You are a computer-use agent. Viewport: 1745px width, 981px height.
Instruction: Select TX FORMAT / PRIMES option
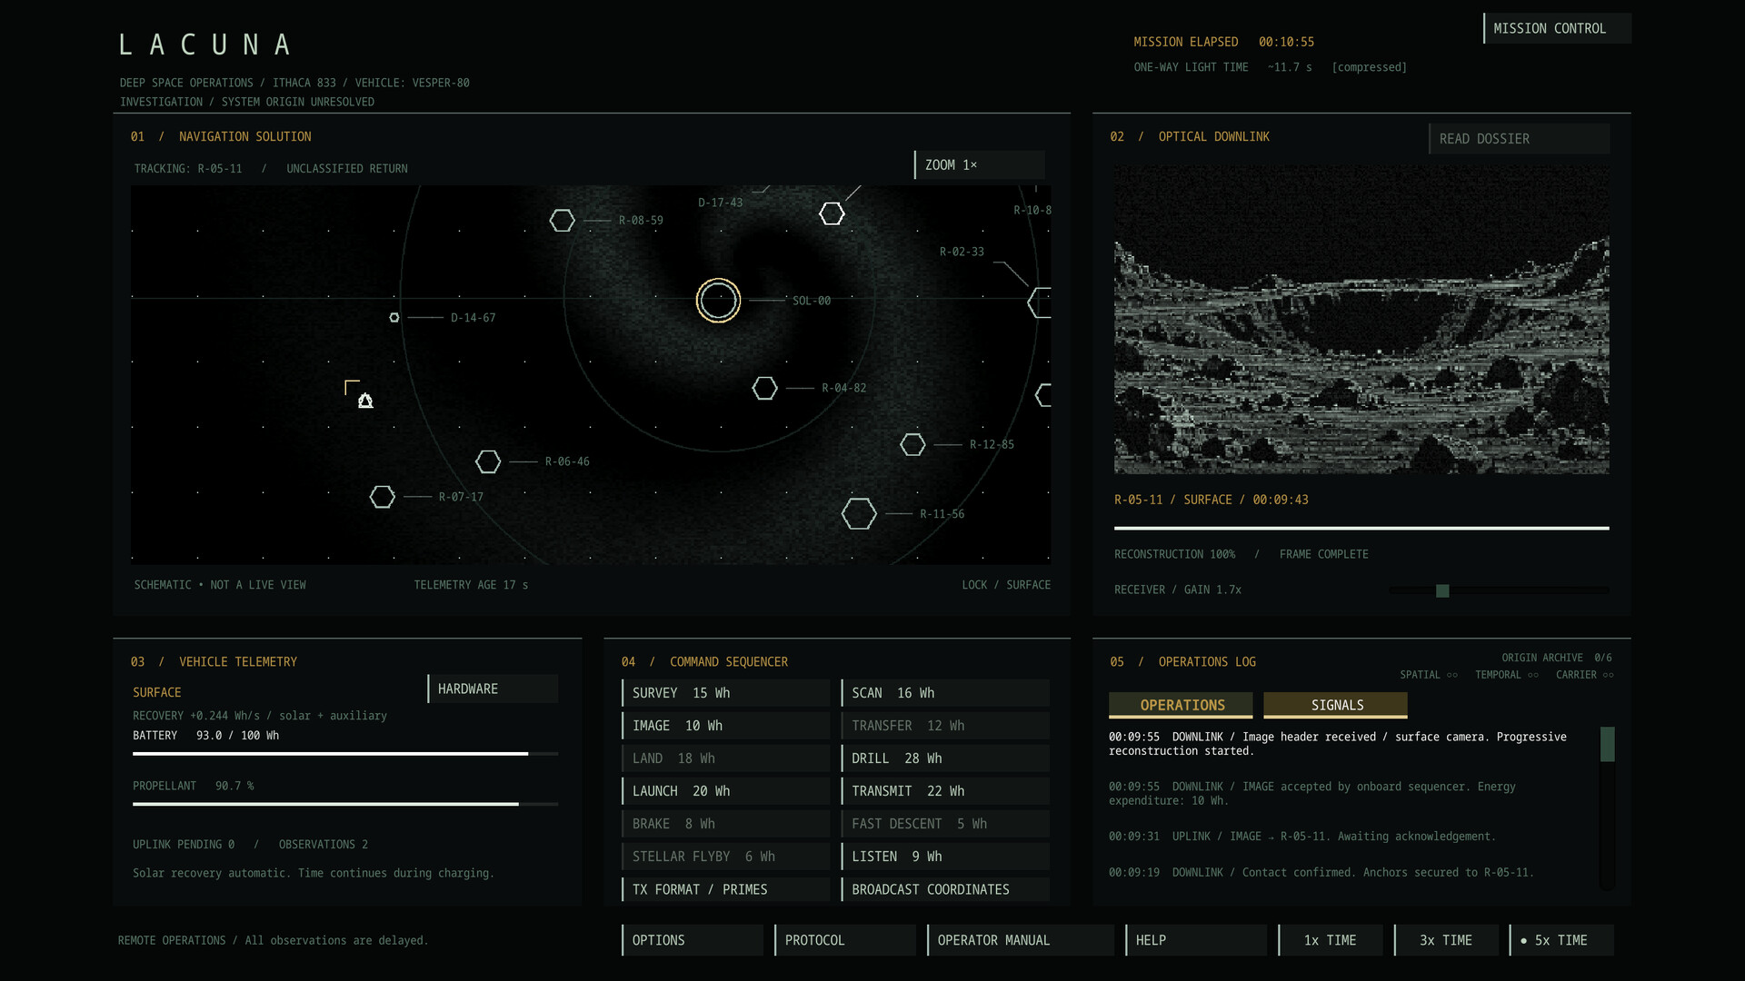[725, 889]
